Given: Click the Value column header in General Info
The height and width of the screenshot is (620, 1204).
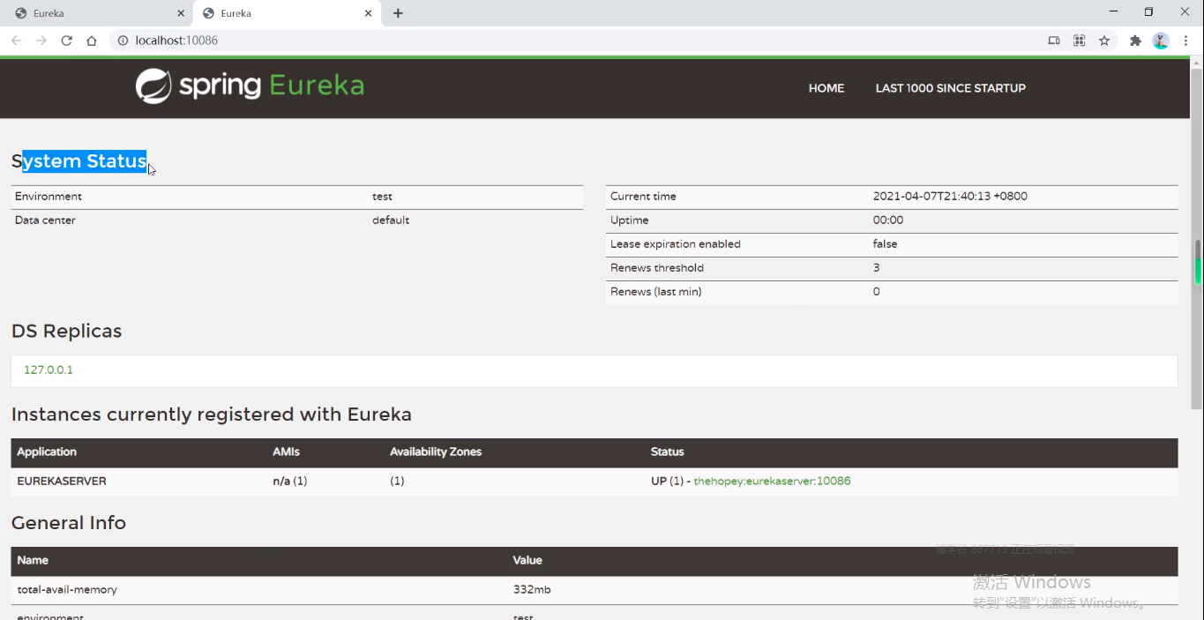Looking at the screenshot, I should [527, 560].
